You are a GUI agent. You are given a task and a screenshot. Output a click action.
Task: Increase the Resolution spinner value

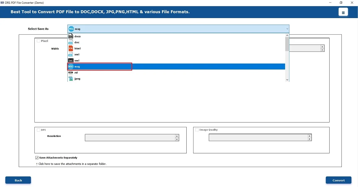point(177,136)
